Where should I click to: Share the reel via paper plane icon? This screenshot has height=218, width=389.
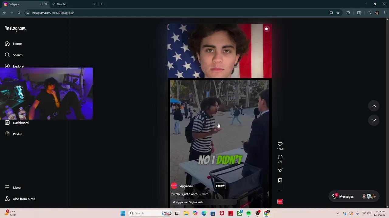click(280, 170)
